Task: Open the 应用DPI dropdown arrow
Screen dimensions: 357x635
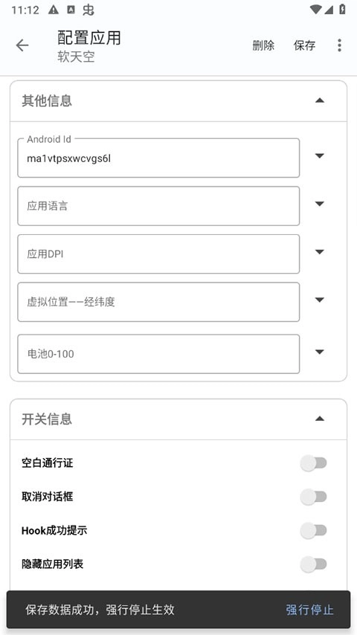Action: [x=320, y=252]
